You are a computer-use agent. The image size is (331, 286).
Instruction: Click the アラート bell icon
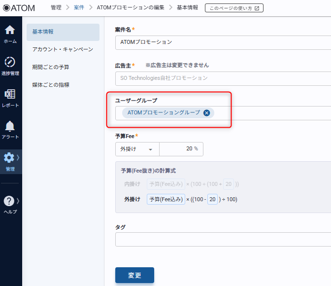click(x=10, y=126)
